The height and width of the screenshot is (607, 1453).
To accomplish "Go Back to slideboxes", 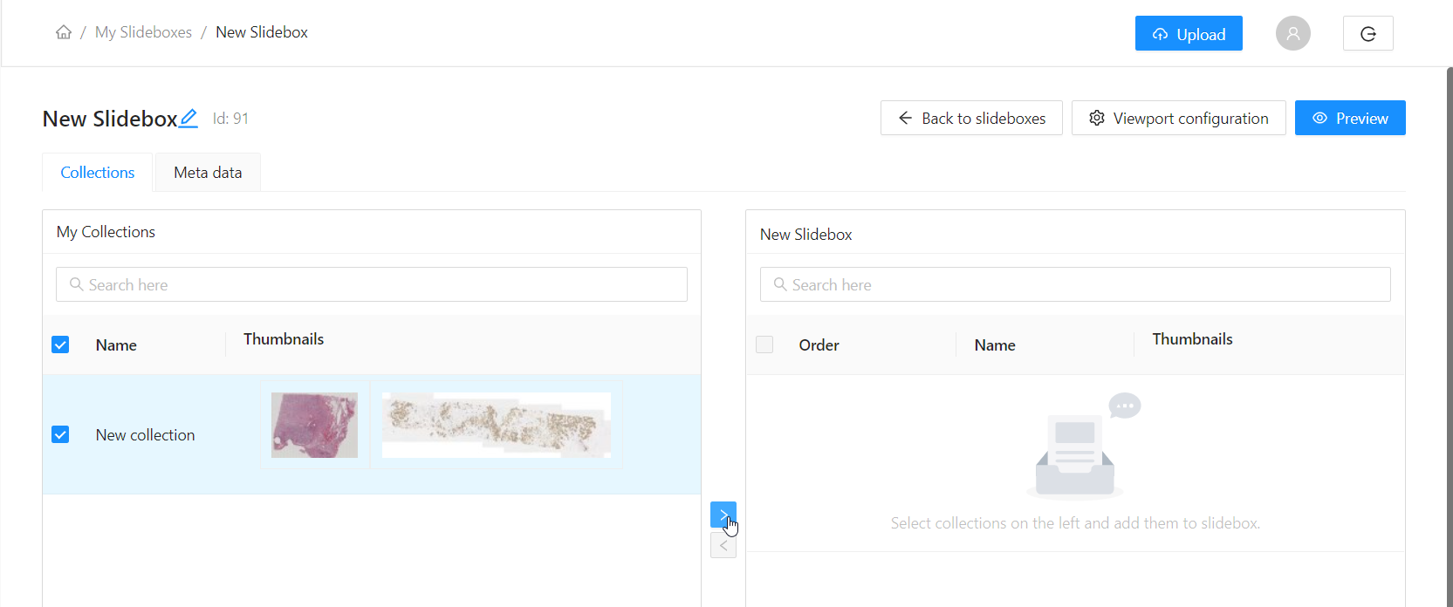I will point(970,118).
